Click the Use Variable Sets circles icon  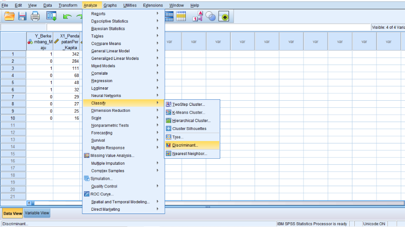click(210, 16)
